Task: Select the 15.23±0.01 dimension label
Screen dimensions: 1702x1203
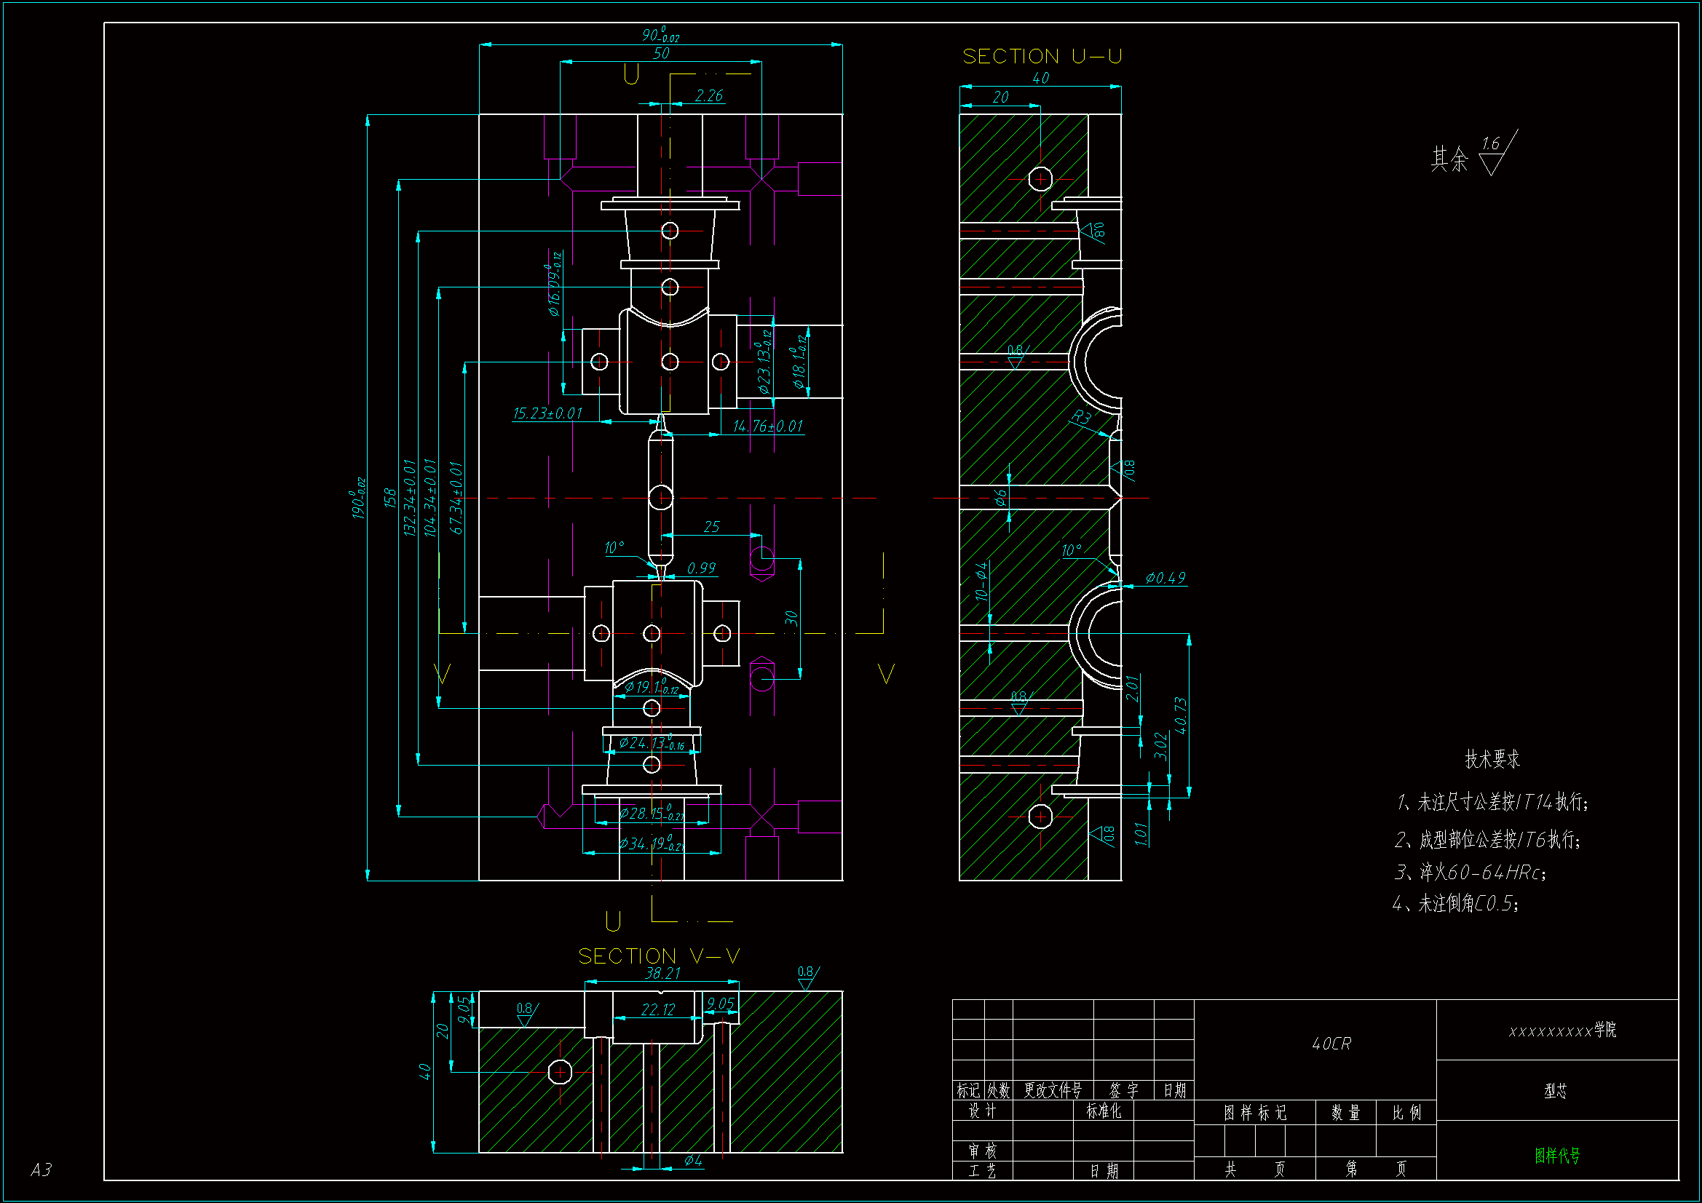Action: [x=547, y=413]
